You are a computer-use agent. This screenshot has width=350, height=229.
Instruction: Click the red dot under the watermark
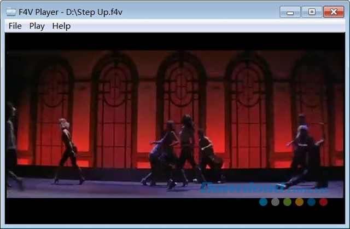click(323, 202)
